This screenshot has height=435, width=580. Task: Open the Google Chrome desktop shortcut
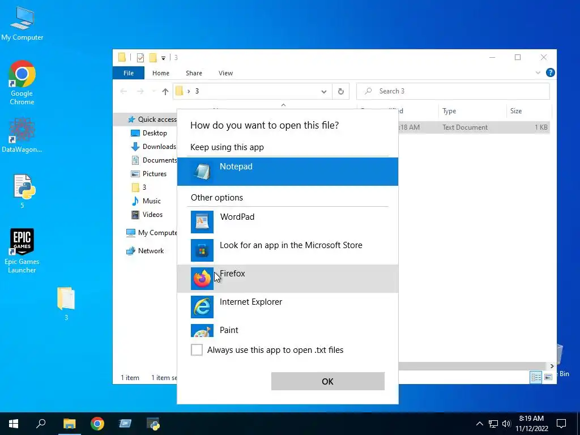click(x=22, y=83)
